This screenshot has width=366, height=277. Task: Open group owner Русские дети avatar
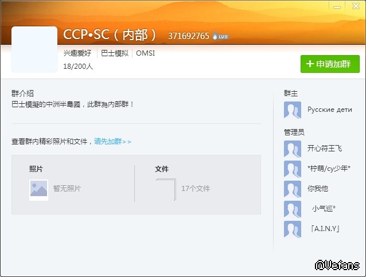293,110
